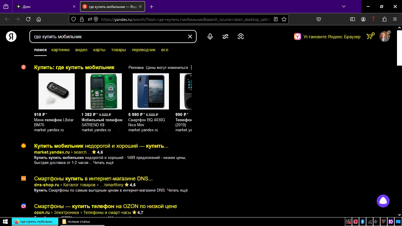402x226 pixels.
Task: Expand the 'все' services menu
Action: click(165, 50)
